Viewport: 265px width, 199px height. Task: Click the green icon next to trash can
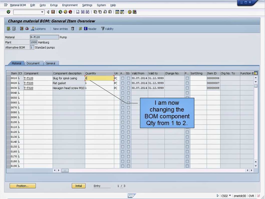[x=80, y=29]
